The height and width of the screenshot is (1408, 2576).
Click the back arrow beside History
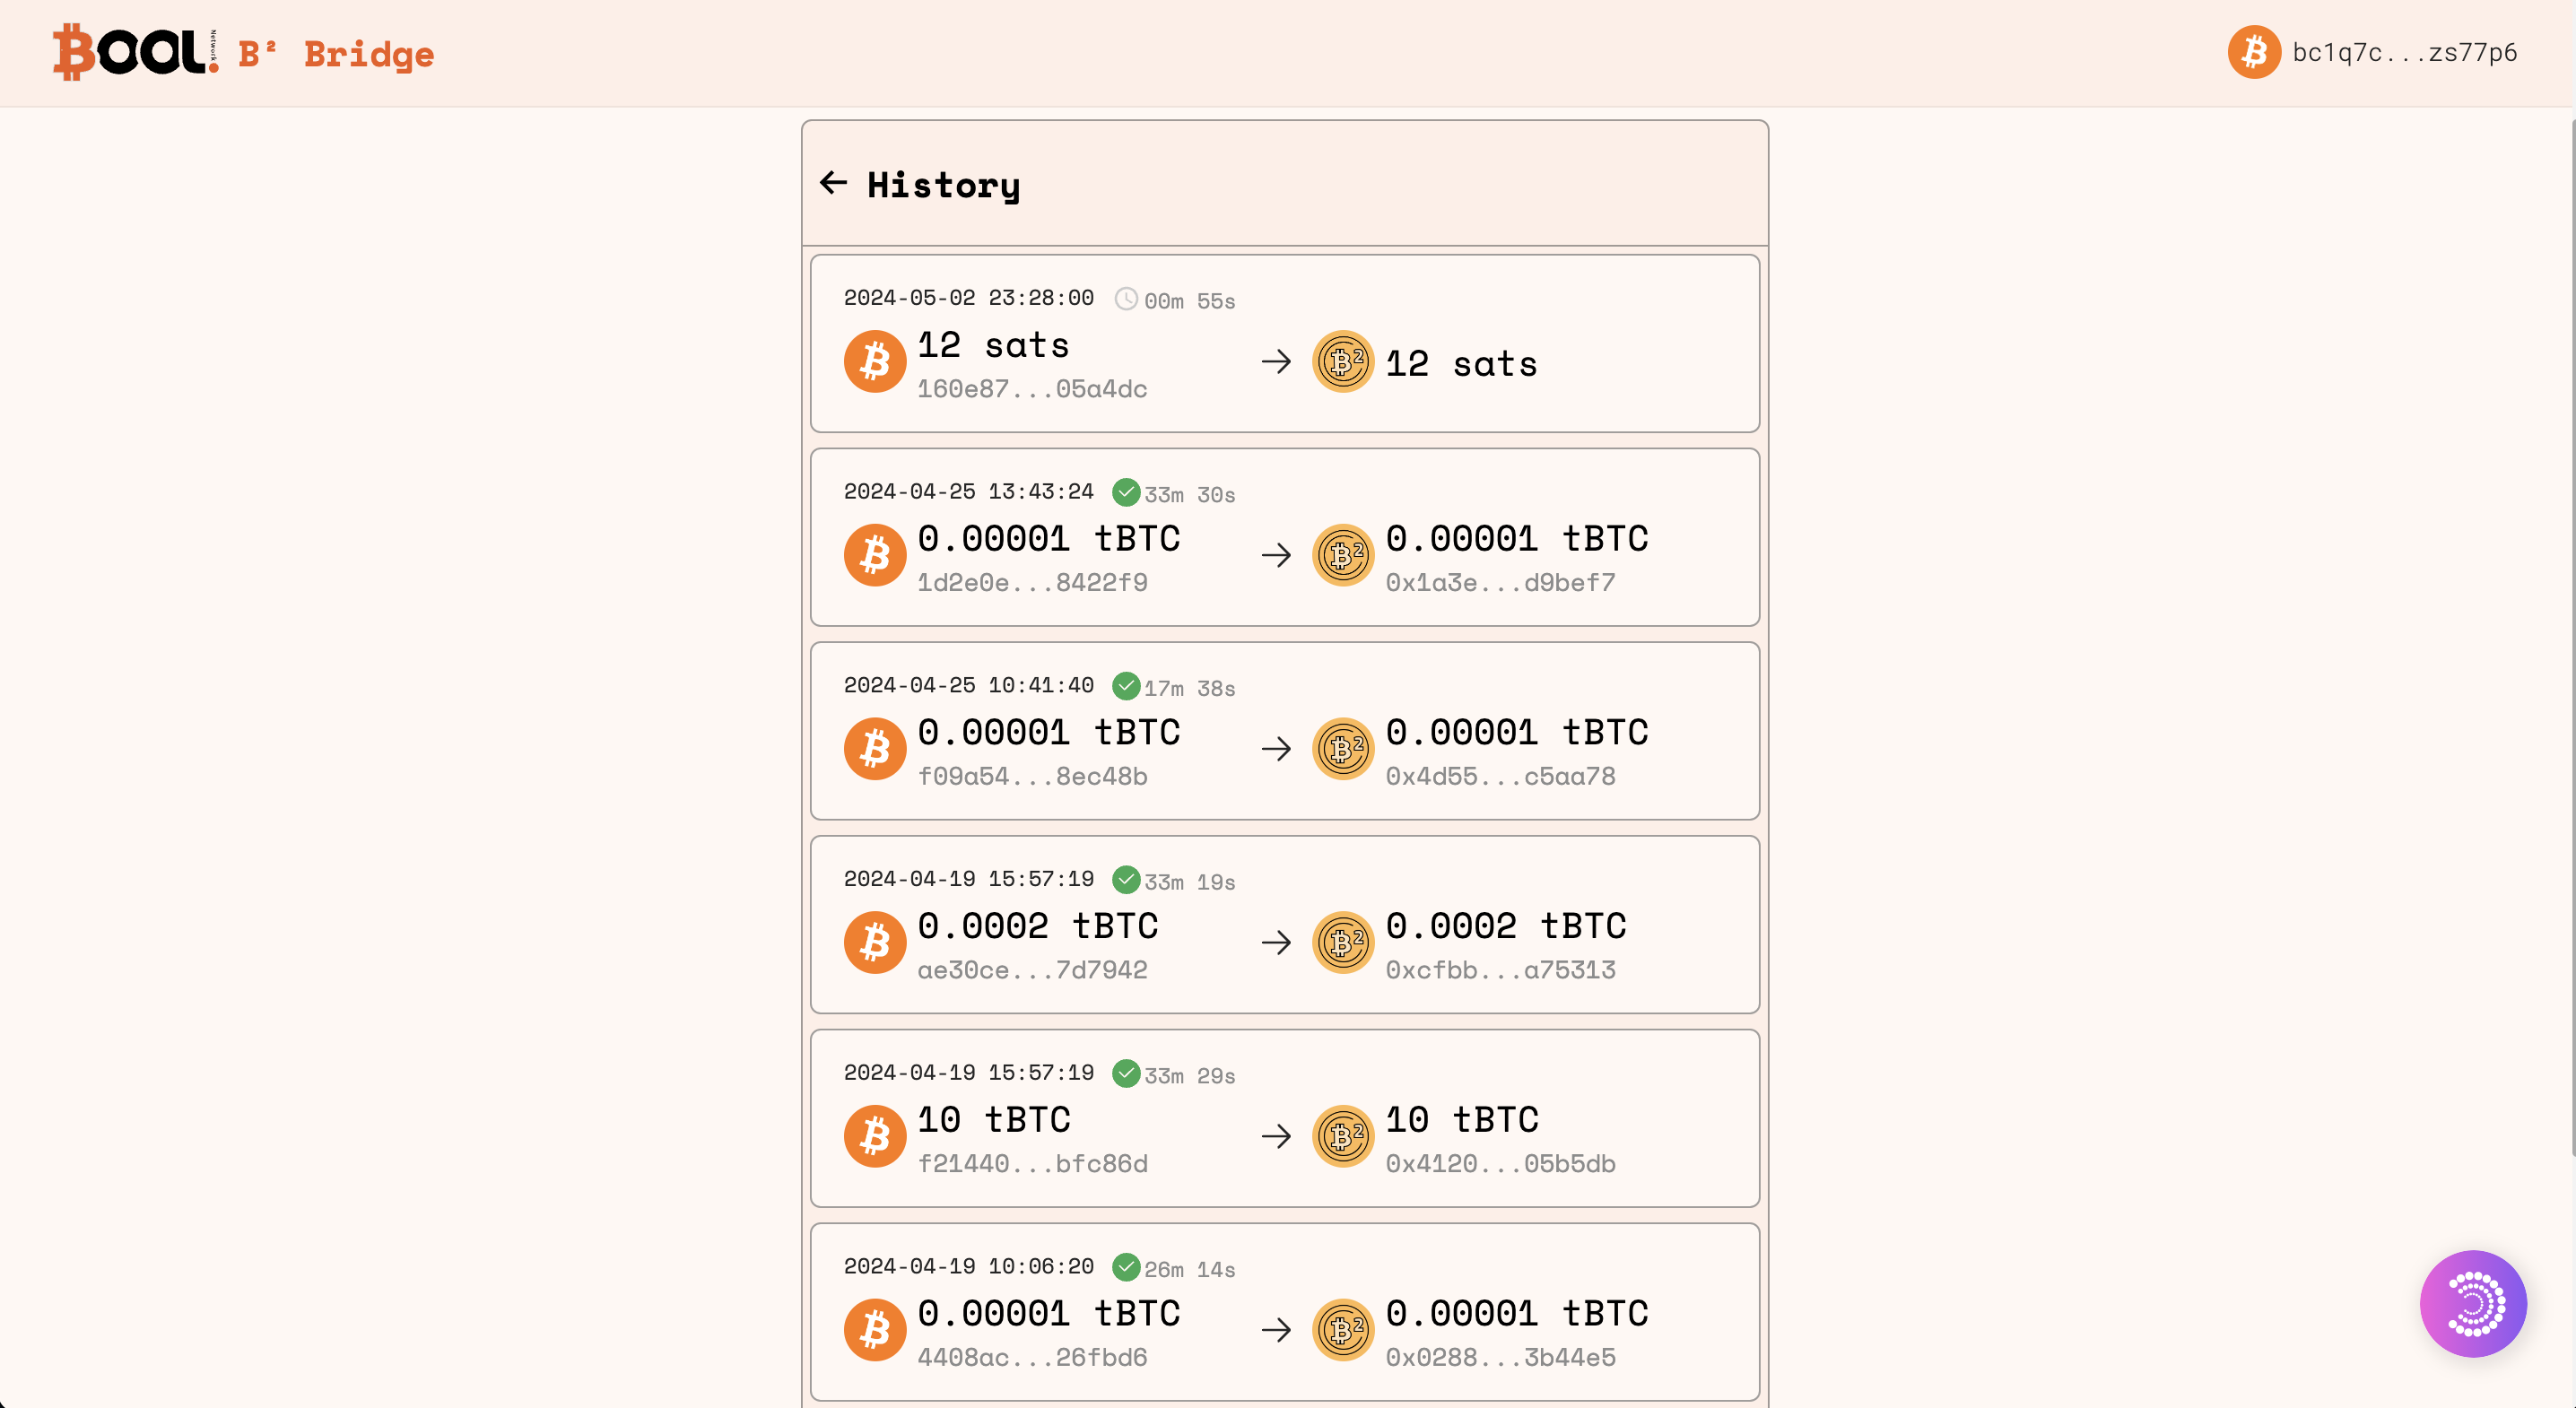[833, 183]
